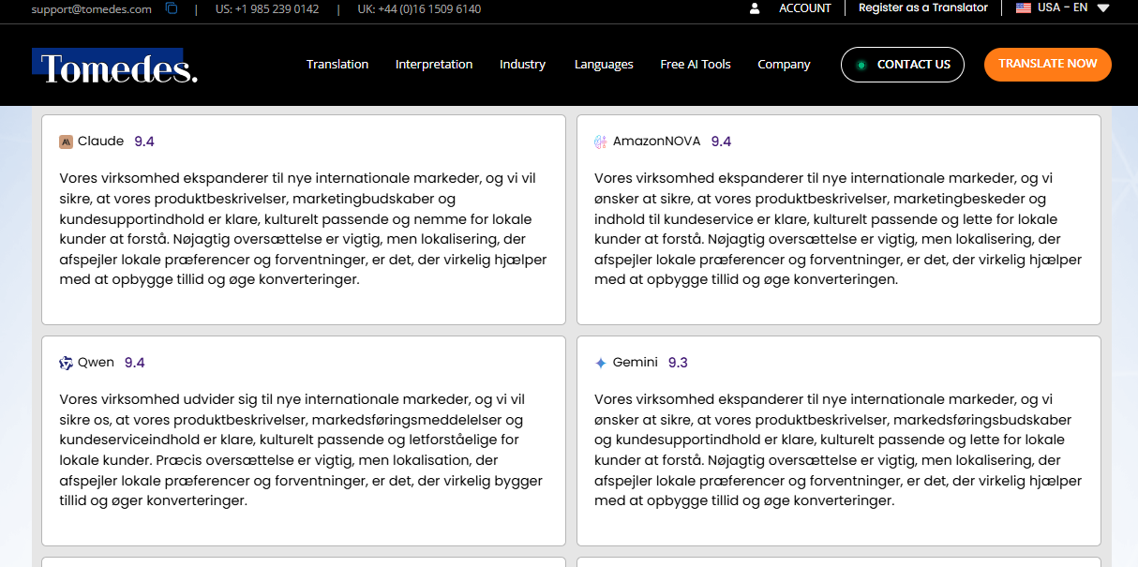Select the Qwen logo icon
Screen dimensions: 1138x567
coord(66,362)
